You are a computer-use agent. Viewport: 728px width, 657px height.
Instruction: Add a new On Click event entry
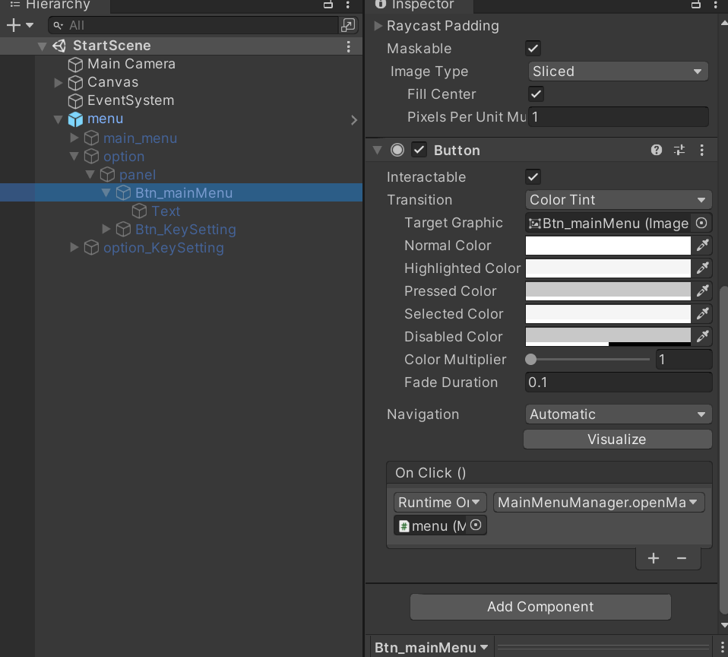click(x=654, y=558)
